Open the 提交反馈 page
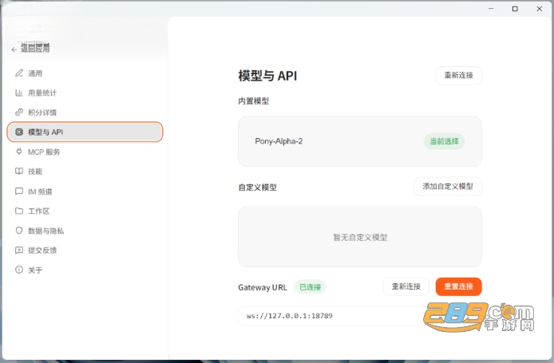554x363 pixels. tap(85, 250)
